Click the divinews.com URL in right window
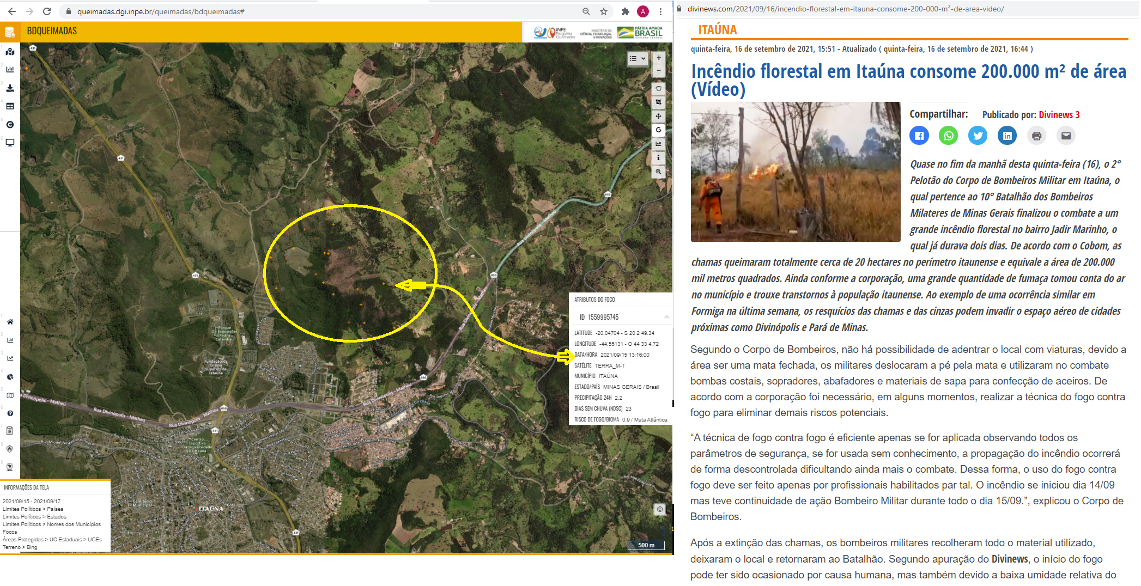 click(846, 9)
